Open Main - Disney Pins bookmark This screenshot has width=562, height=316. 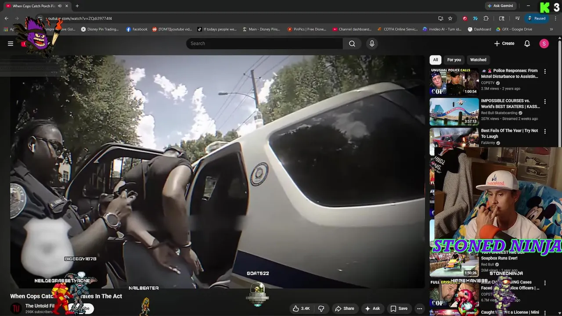point(261,29)
